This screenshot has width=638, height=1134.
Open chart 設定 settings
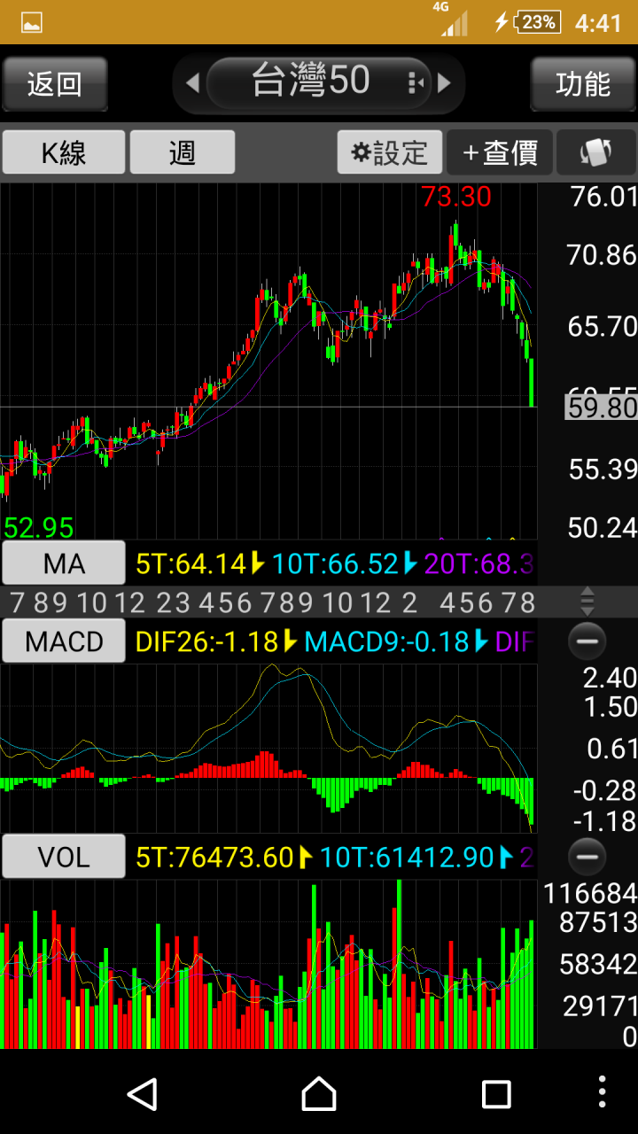tap(389, 152)
